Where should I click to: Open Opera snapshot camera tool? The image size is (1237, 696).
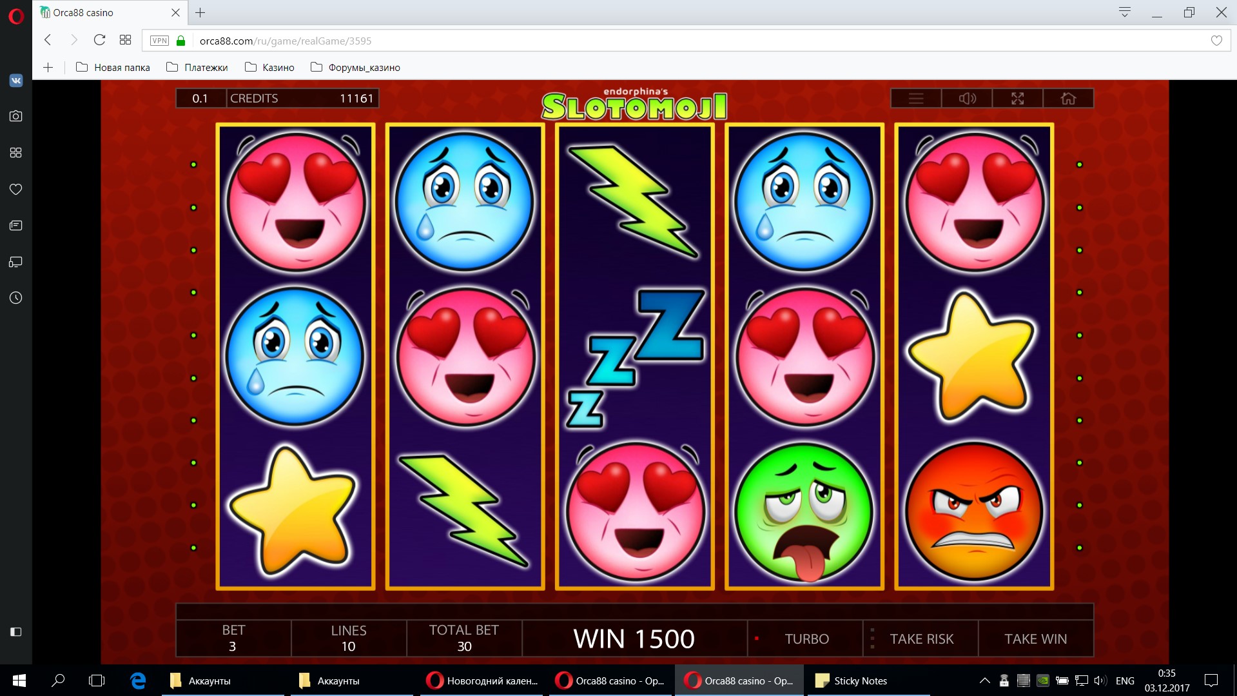16,116
